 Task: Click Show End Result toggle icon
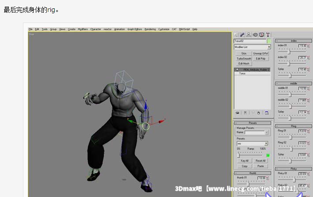tap(244, 113)
